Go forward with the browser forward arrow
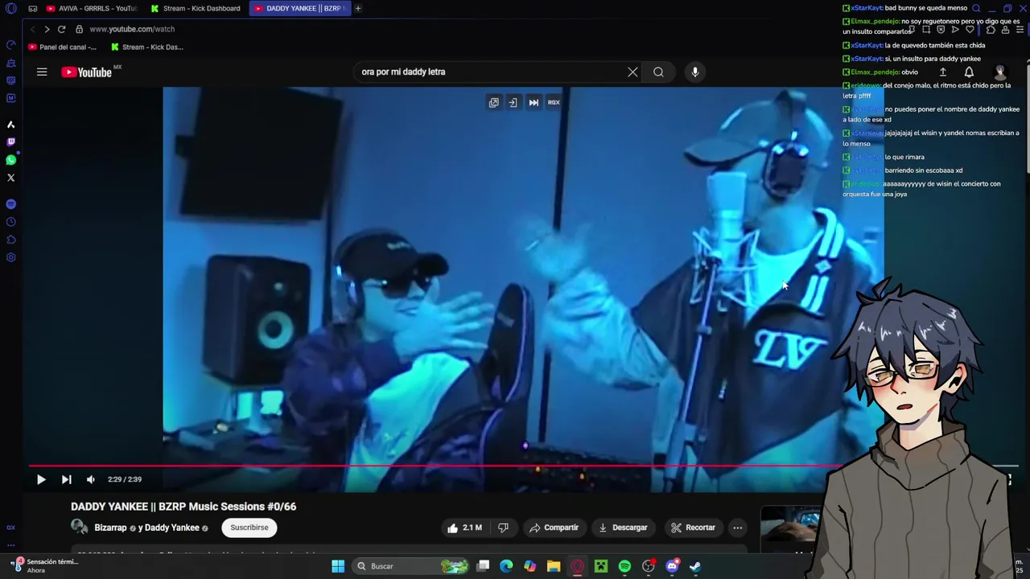 (47, 29)
